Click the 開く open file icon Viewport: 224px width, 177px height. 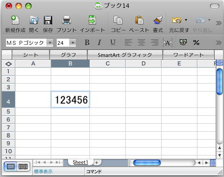click(x=34, y=20)
